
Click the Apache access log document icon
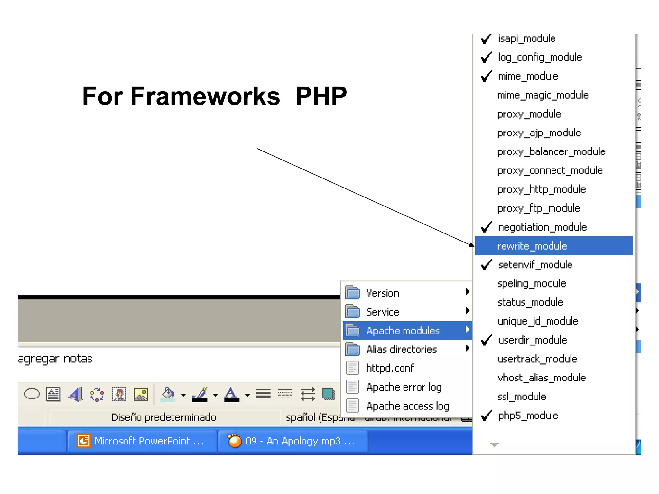click(x=352, y=406)
